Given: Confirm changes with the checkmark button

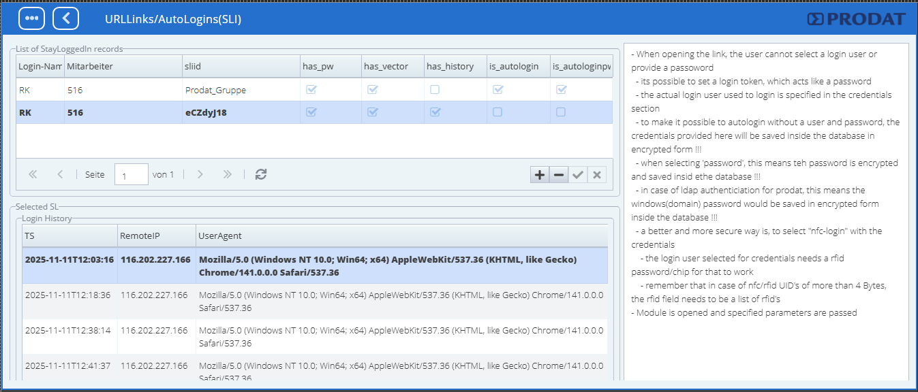Looking at the screenshot, I should [x=578, y=175].
